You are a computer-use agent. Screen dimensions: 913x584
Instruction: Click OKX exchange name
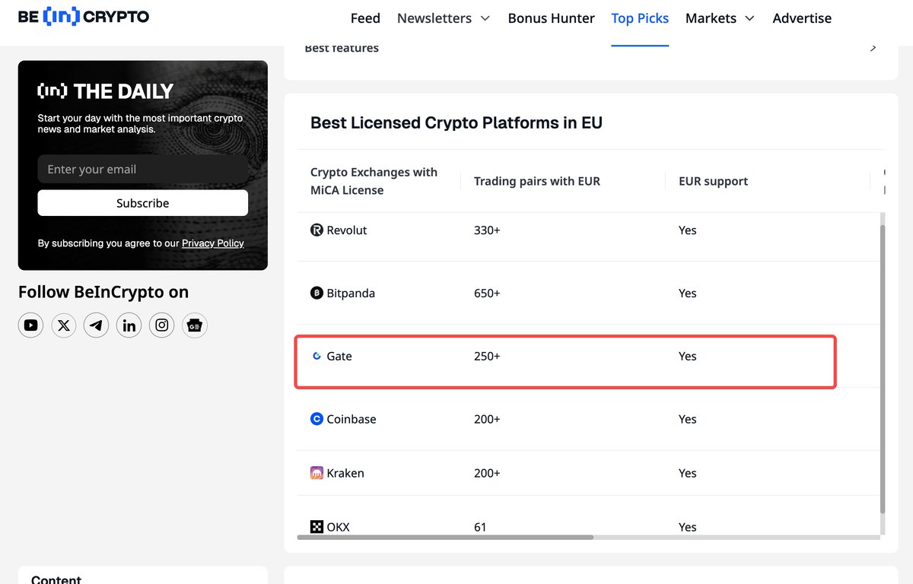click(x=339, y=527)
